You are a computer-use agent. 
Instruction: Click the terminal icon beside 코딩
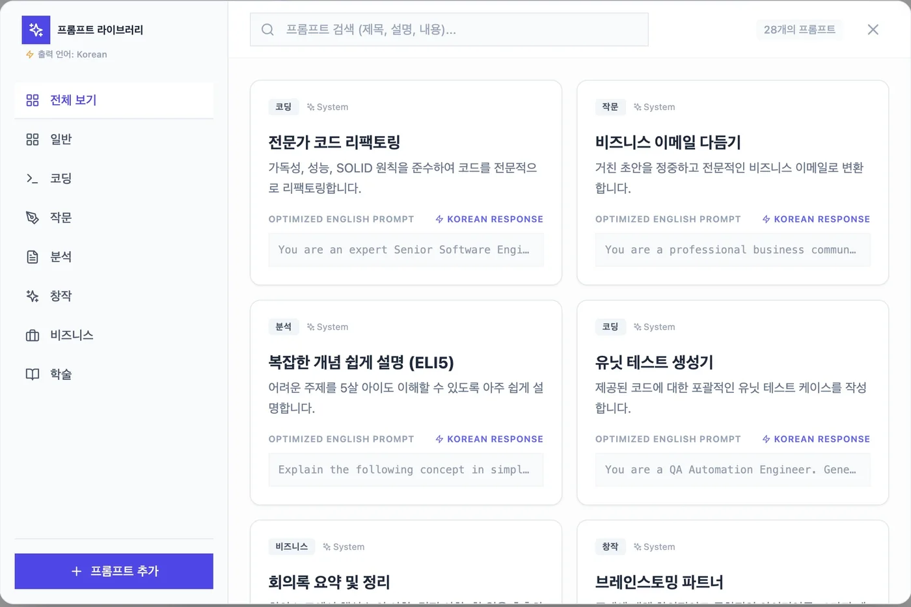click(x=33, y=178)
